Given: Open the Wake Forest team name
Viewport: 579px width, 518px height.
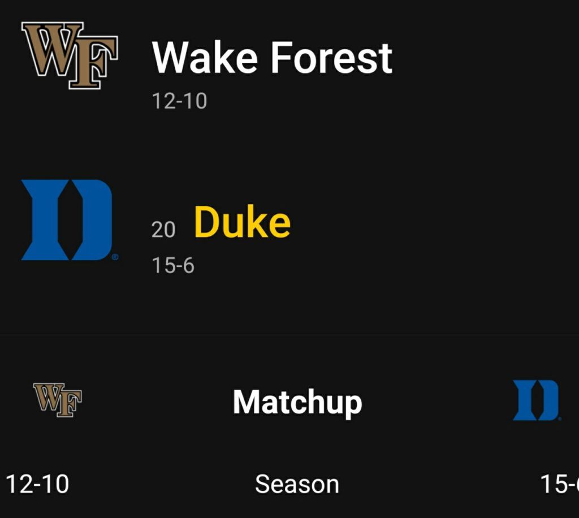Looking at the screenshot, I should [x=272, y=58].
